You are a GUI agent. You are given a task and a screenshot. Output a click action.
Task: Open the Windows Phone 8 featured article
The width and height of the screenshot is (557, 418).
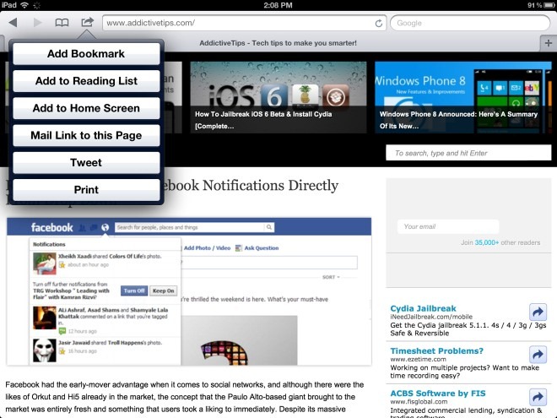[462, 97]
